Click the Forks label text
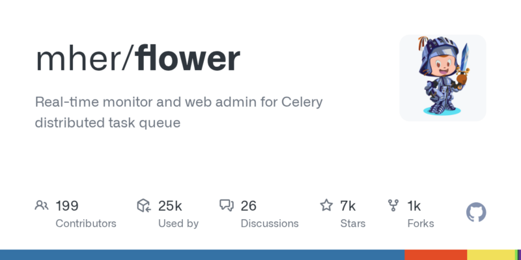521x260 pixels. tap(421, 224)
